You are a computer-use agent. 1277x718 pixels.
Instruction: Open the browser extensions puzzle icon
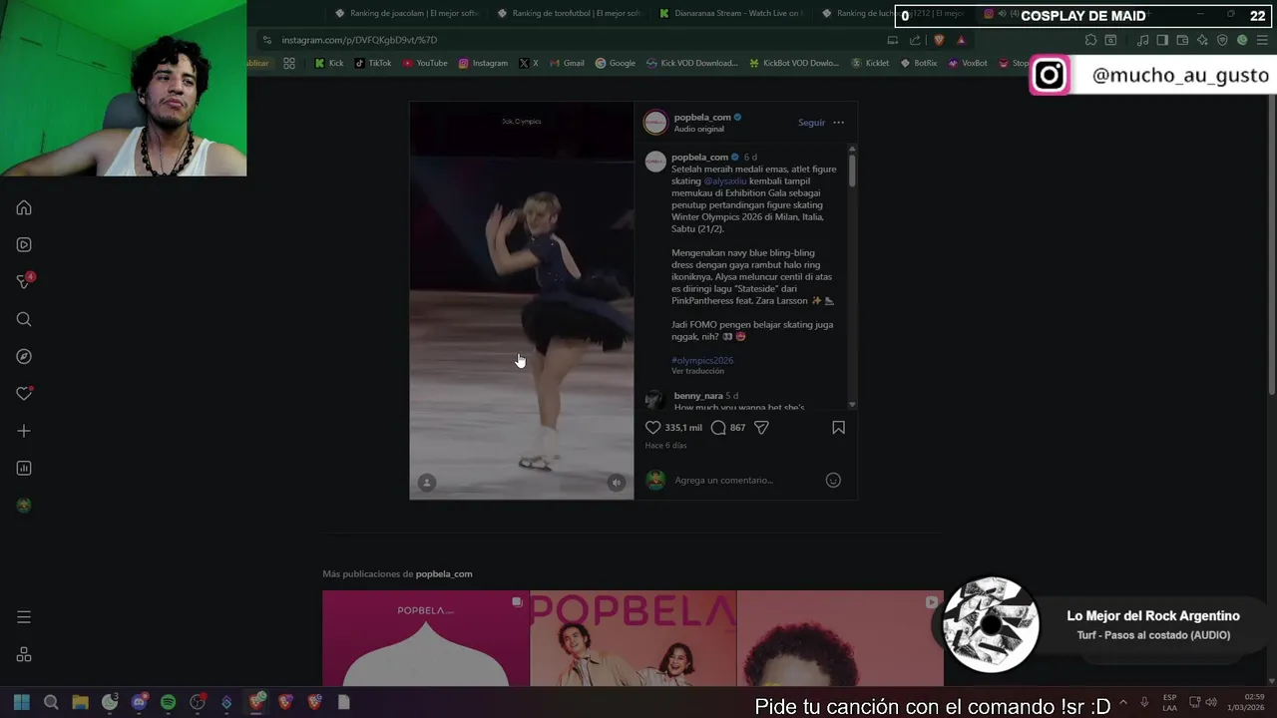coord(1090,40)
